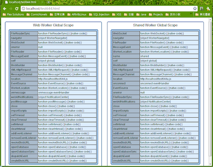Click the scrollbar up arrow
This screenshot has width=213, height=167.
pos(210,20)
